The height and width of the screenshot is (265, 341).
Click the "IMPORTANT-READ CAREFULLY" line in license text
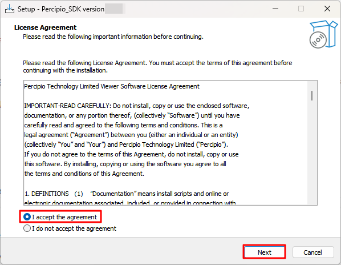point(137,106)
